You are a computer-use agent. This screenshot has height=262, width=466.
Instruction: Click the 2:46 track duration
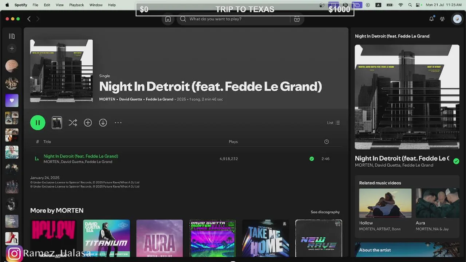click(325, 159)
